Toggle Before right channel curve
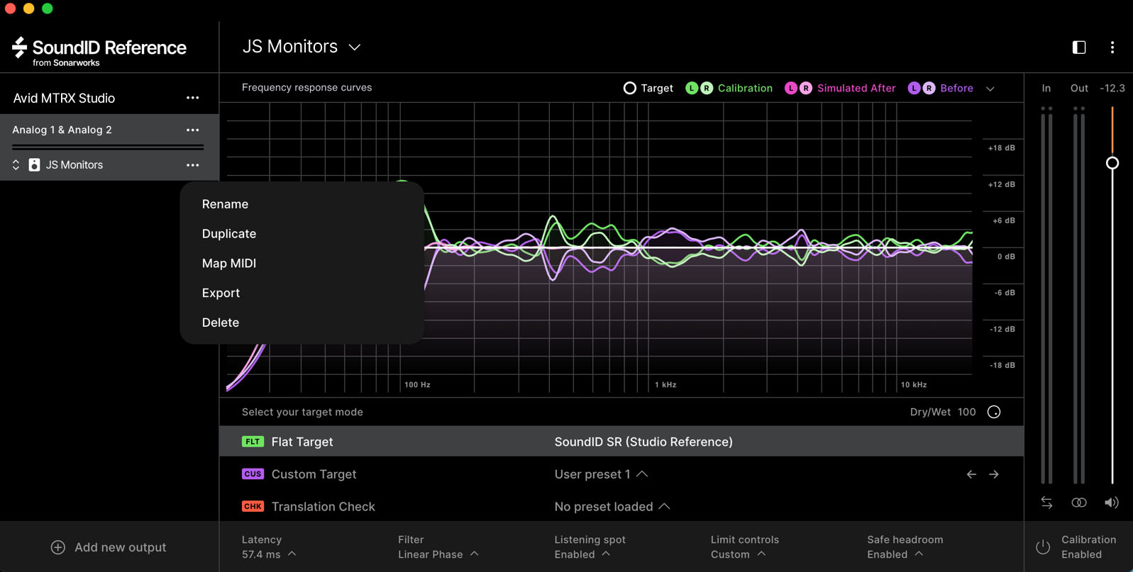This screenshot has width=1133, height=572. pos(929,88)
